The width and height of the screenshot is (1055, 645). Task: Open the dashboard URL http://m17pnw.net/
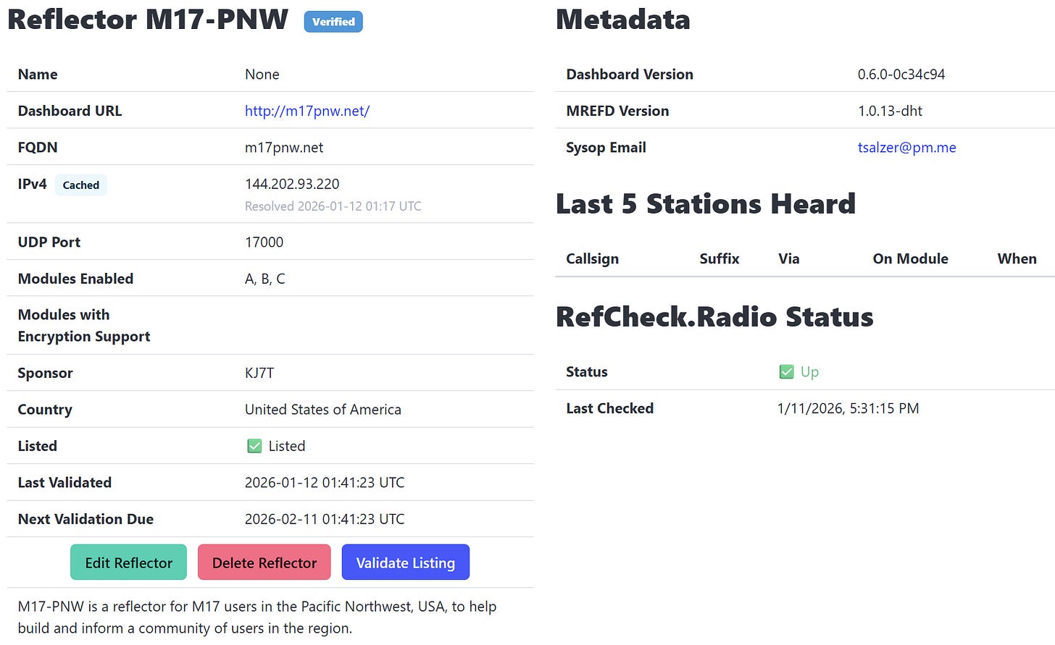[307, 111]
